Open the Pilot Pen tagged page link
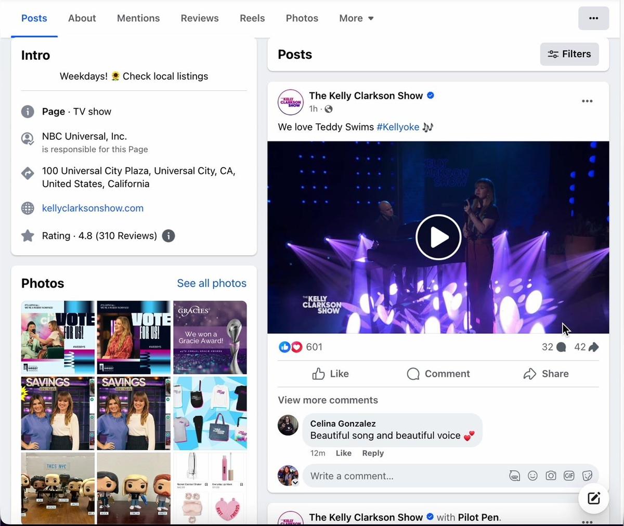 click(479, 517)
